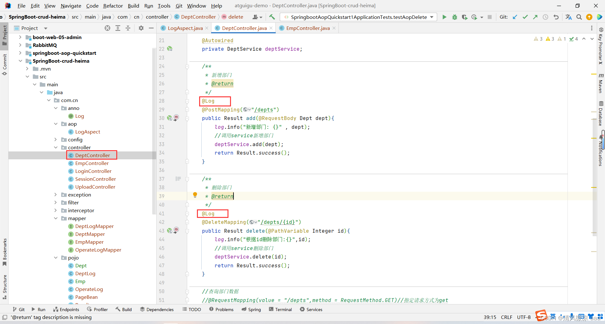605x324 pixels.
Task: Open Project panel settings gear
Action: tap(141, 28)
